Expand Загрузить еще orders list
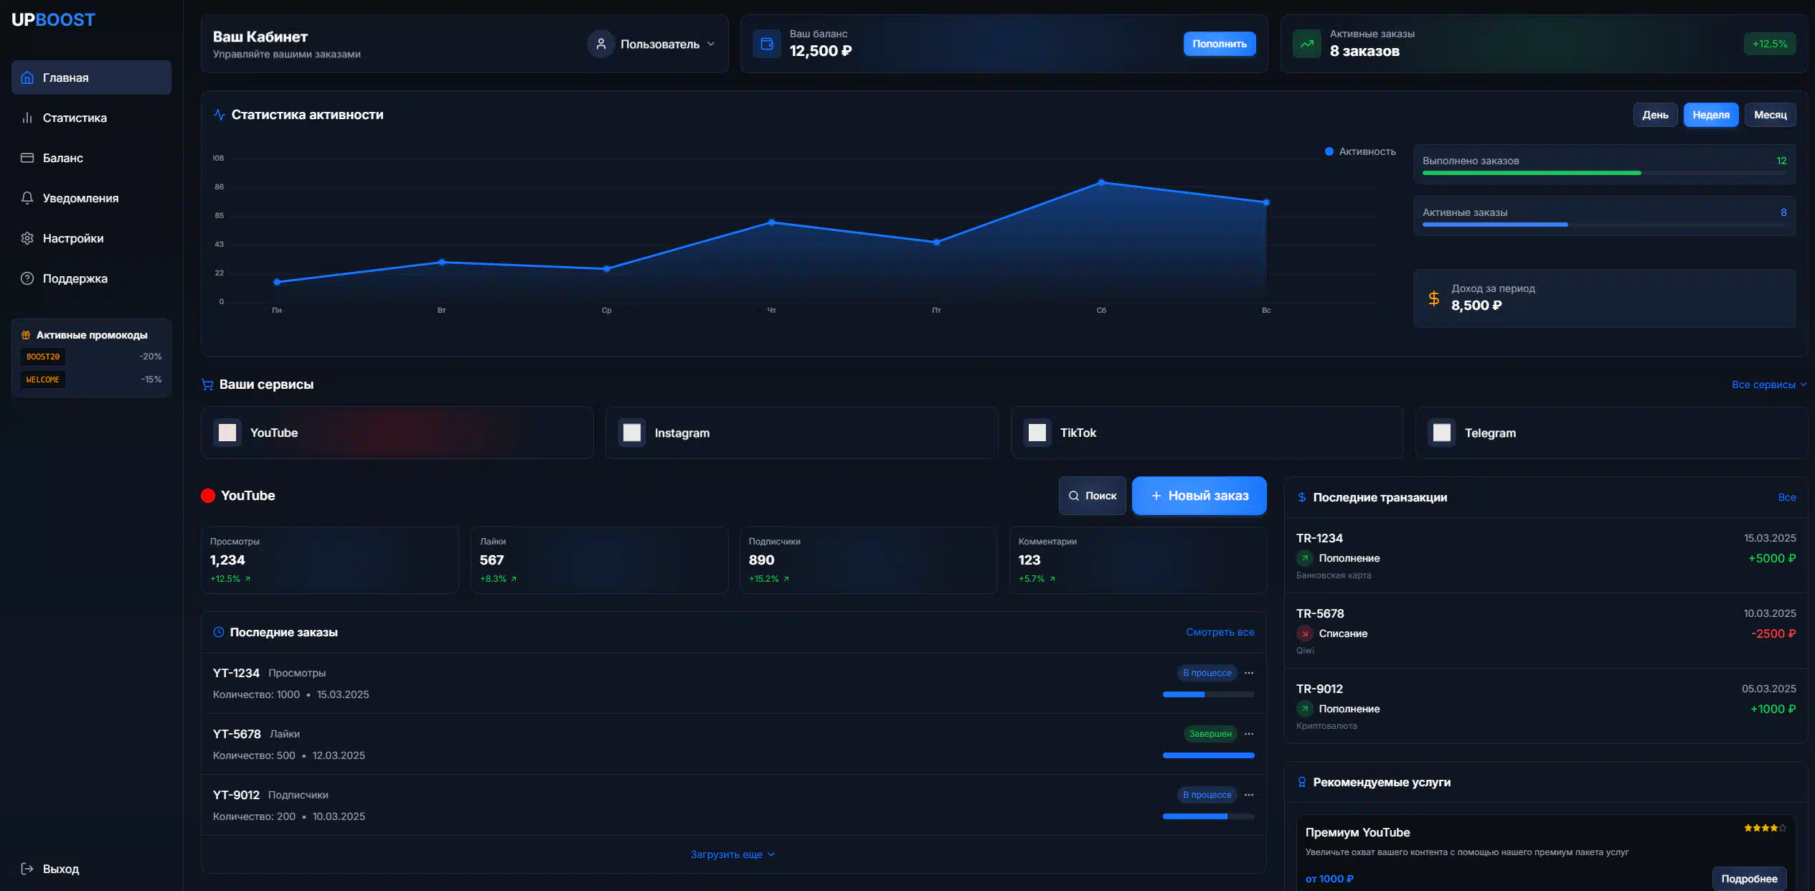Viewport: 1815px width, 891px height. 732,854
